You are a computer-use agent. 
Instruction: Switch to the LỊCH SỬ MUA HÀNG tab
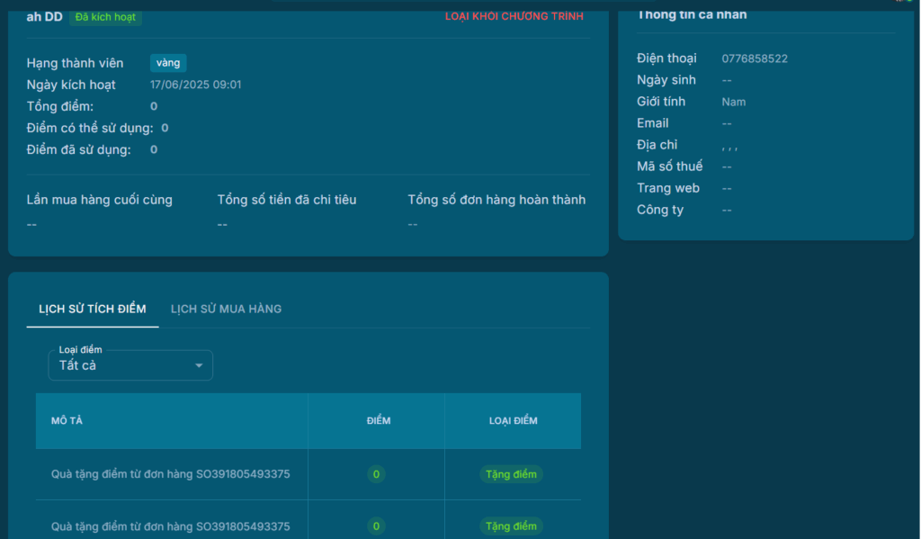click(226, 309)
